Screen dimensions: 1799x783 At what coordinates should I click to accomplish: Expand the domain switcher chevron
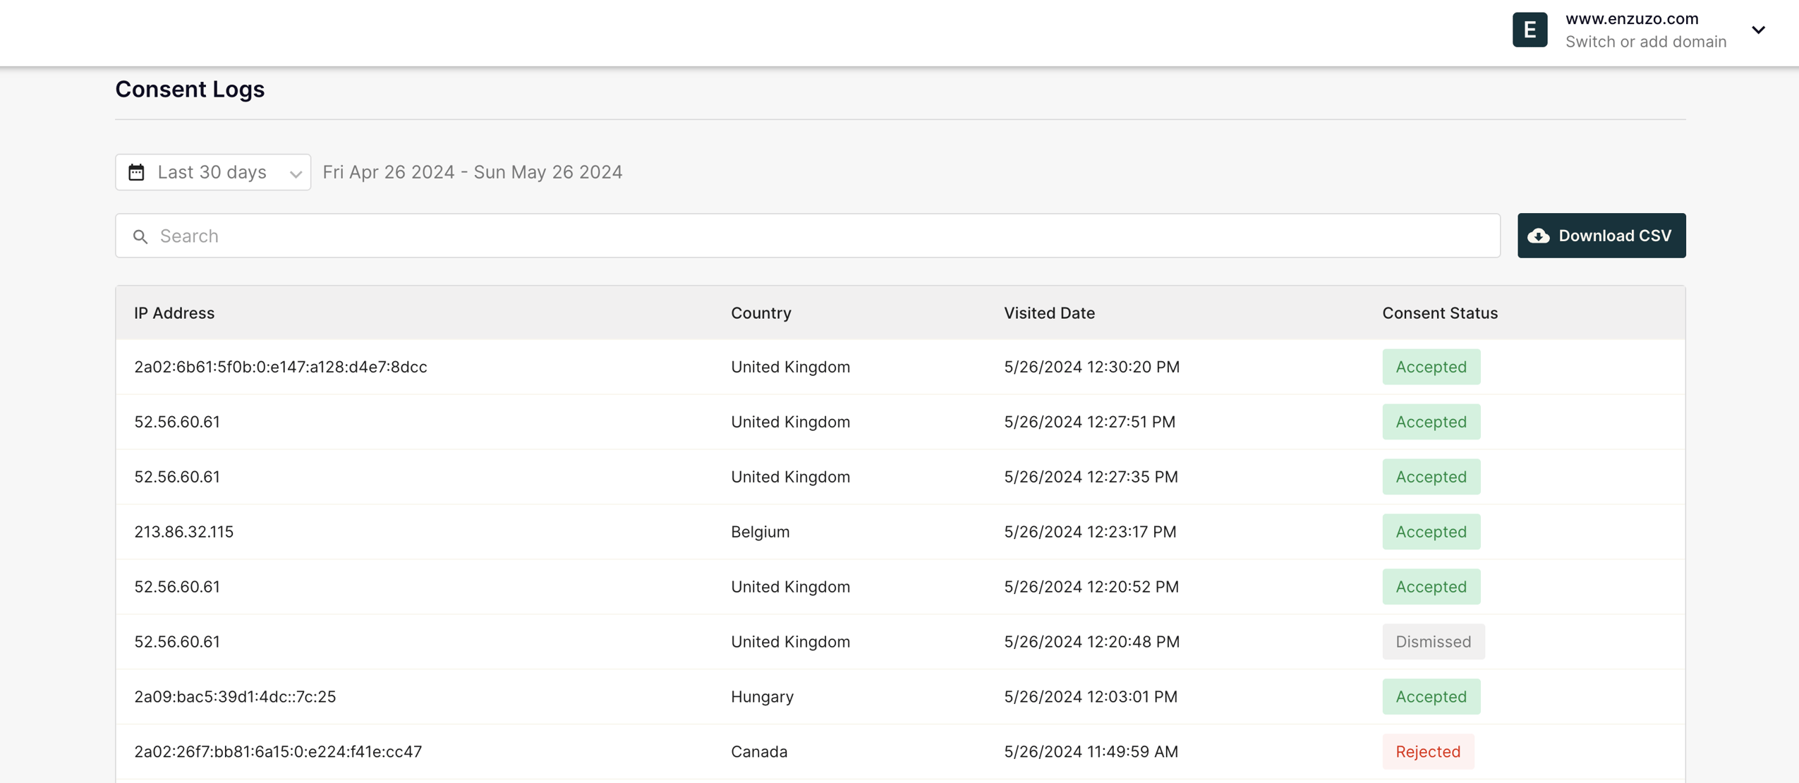coord(1758,30)
